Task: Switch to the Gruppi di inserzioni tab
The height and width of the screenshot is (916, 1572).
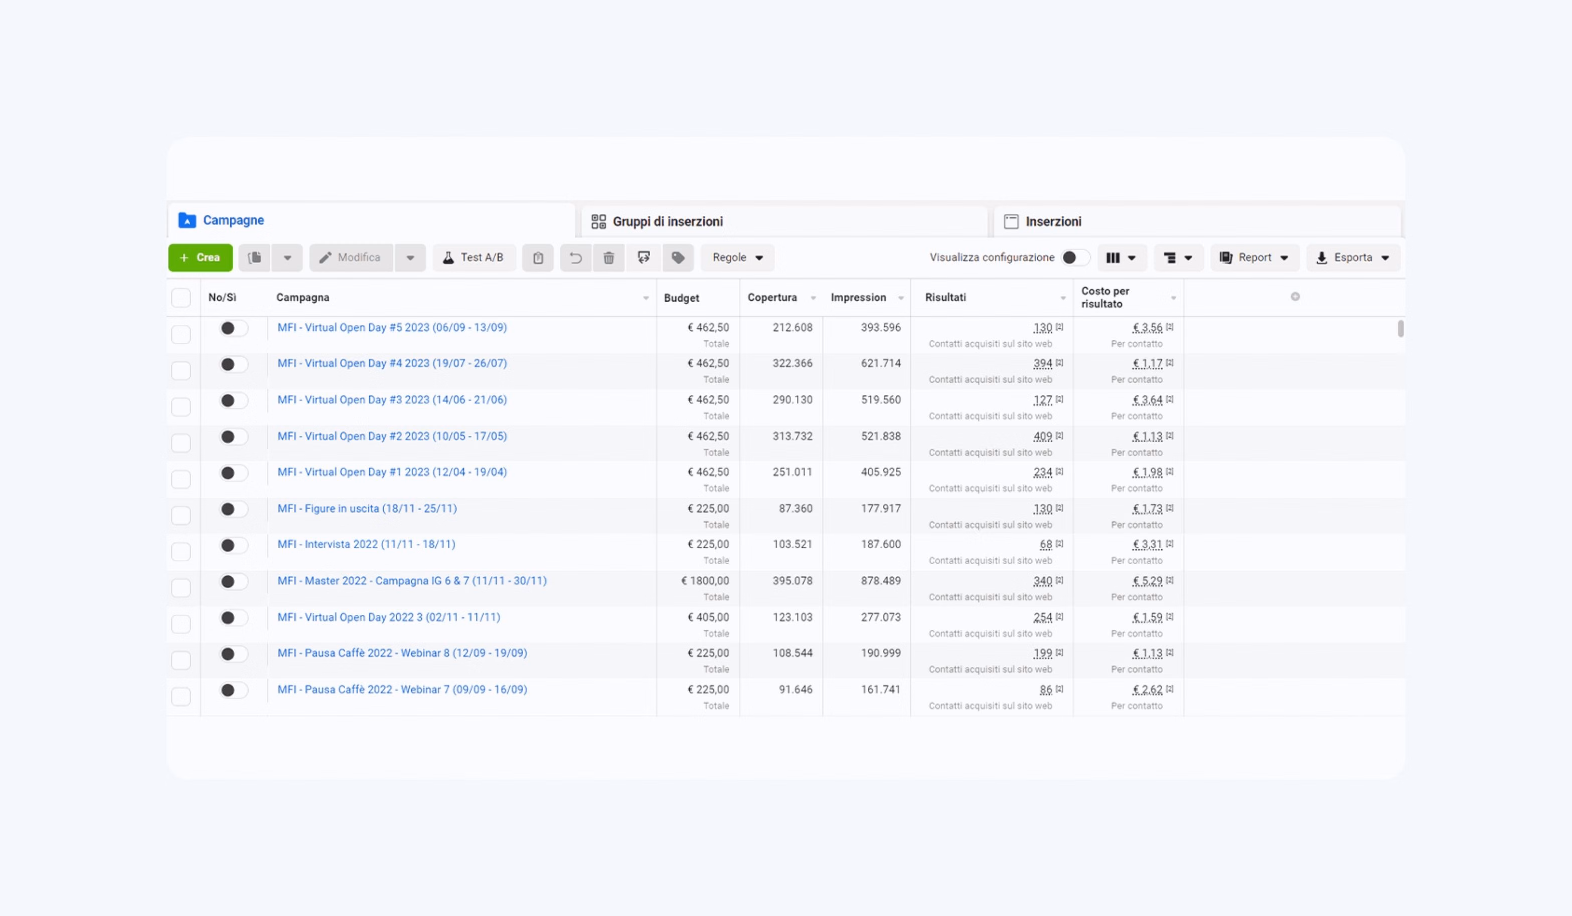Action: pyautogui.click(x=784, y=221)
